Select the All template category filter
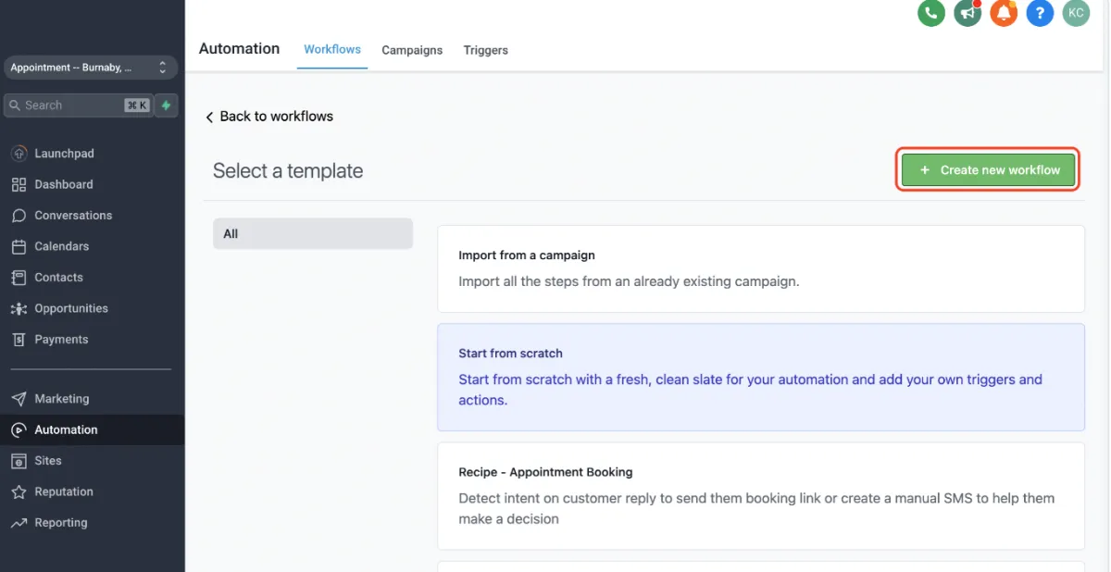Screen dimensions: 1111x572 click(x=312, y=234)
